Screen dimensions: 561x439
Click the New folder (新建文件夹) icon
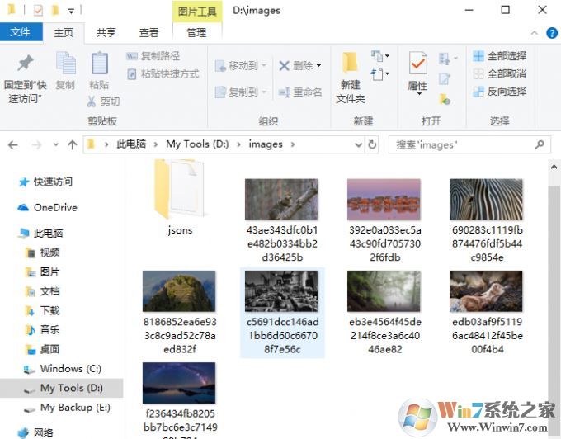tap(350, 63)
